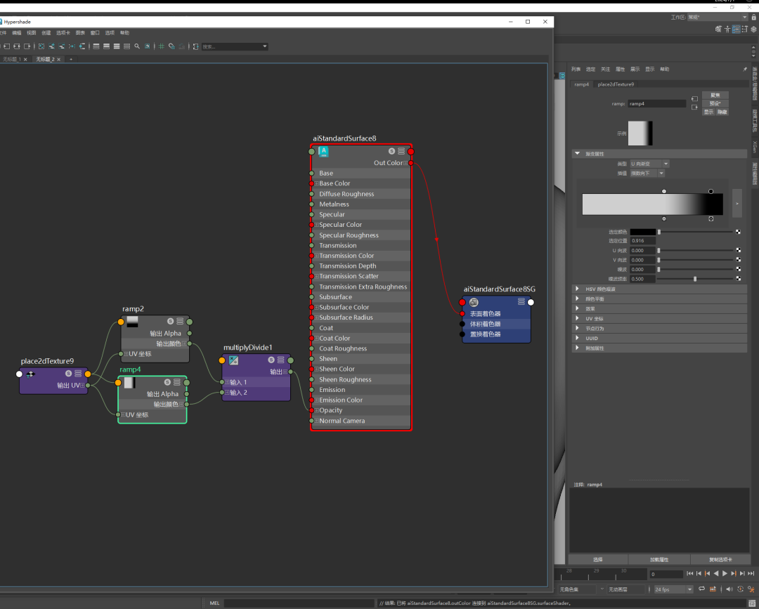This screenshot has width=759, height=609.
Task: Click the output connections icon in toolbar
Action: (27, 46)
